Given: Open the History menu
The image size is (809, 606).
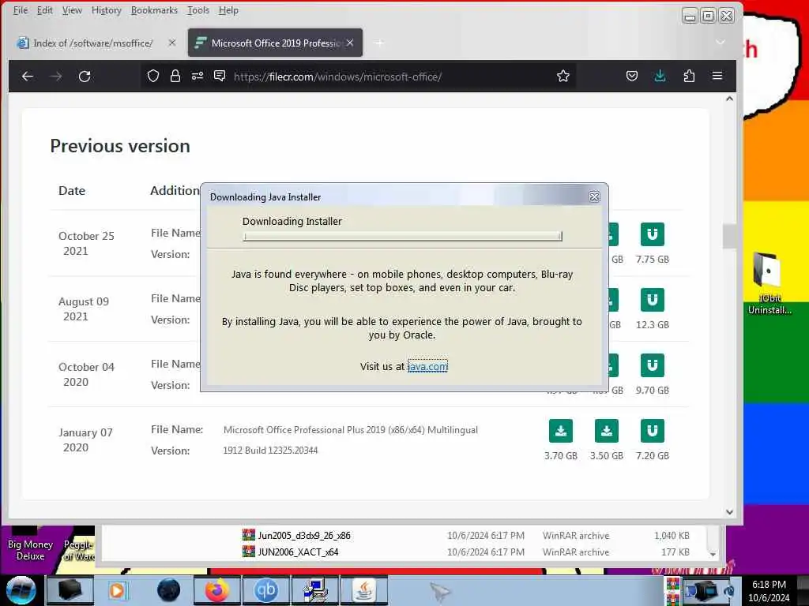Looking at the screenshot, I should pyautogui.click(x=107, y=10).
